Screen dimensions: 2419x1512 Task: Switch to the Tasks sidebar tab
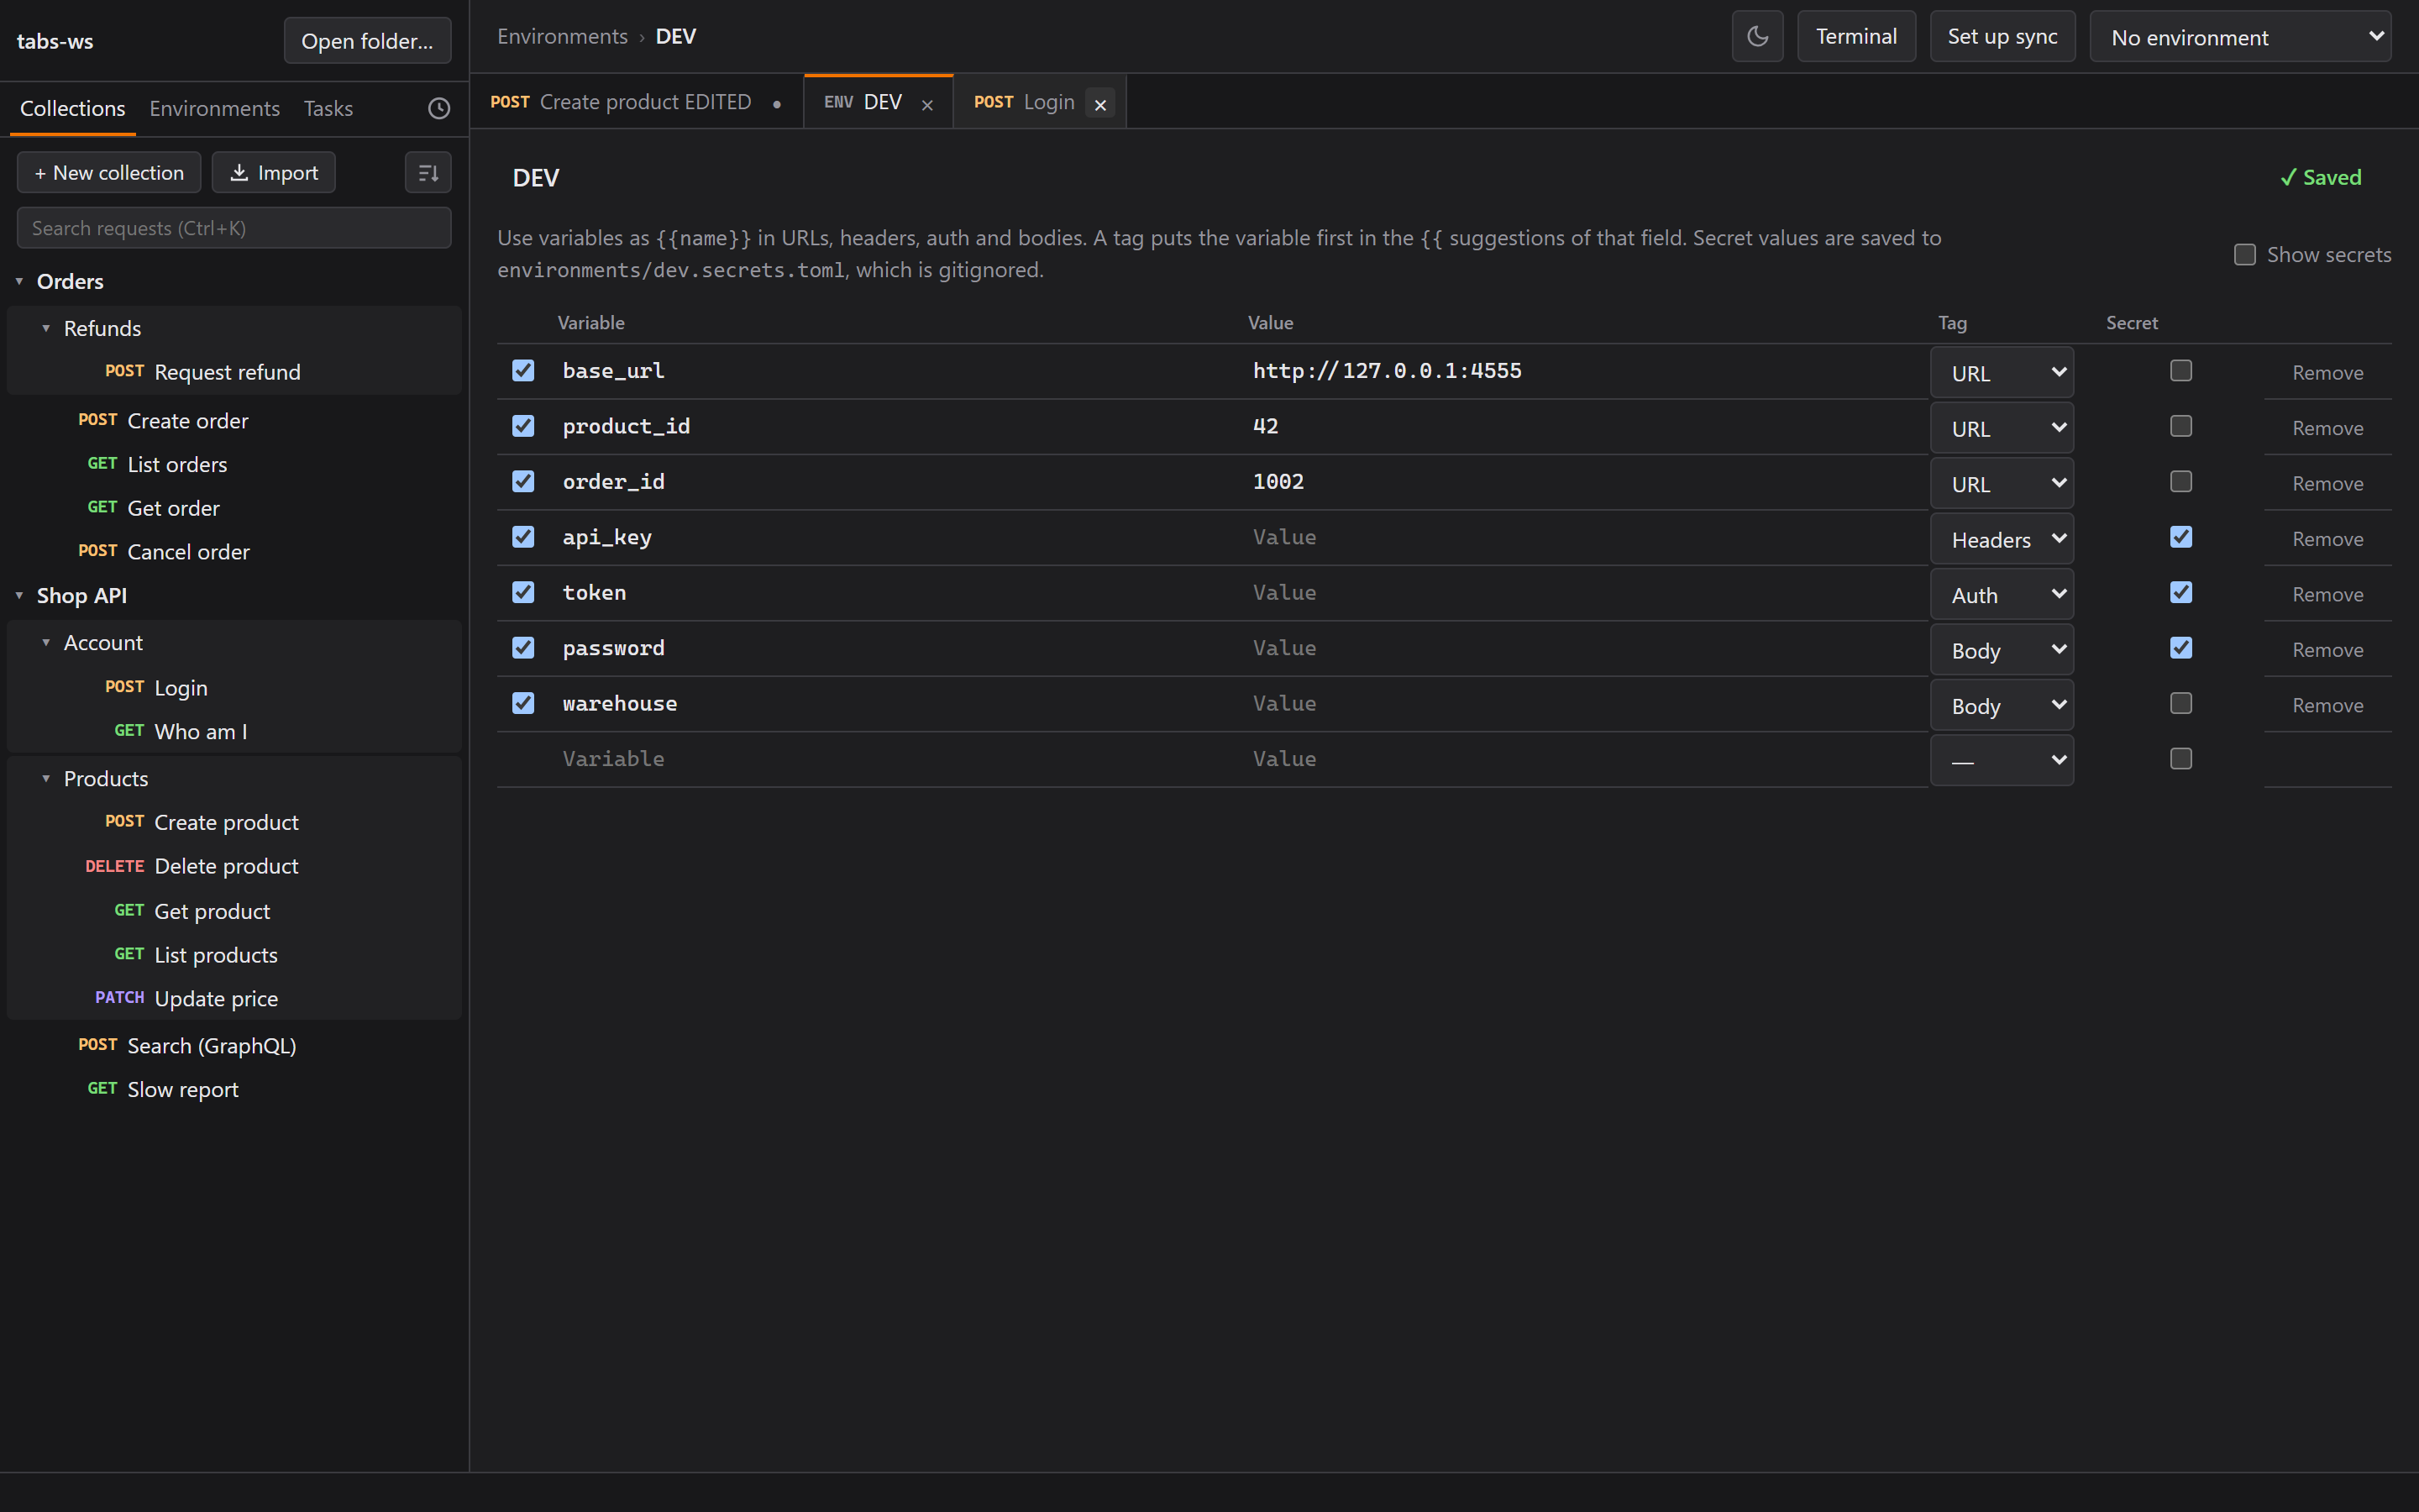(x=328, y=108)
